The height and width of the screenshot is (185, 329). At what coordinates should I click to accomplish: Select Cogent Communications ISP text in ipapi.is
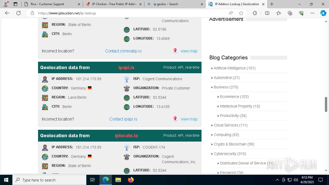[x=162, y=79]
